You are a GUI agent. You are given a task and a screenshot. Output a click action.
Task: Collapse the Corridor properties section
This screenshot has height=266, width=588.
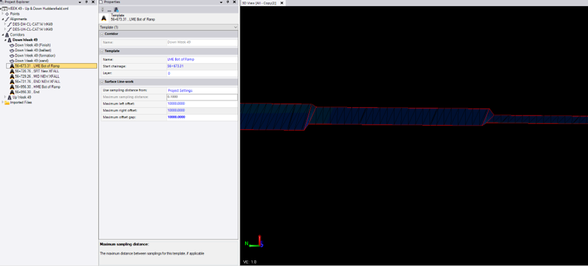coord(101,34)
